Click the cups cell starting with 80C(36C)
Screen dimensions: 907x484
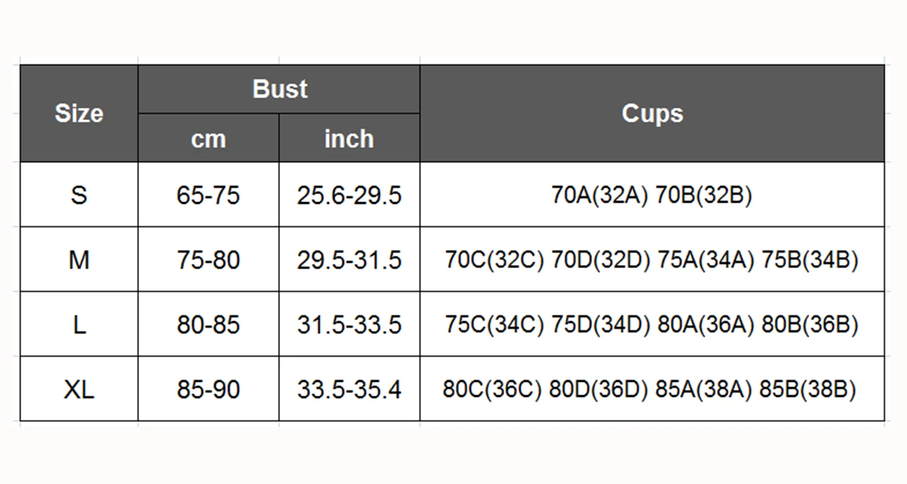pos(652,389)
